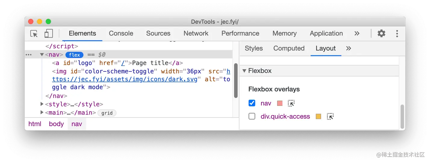Show more sidebar pane tabs
The width and height of the screenshot is (430, 163).
coord(348,48)
